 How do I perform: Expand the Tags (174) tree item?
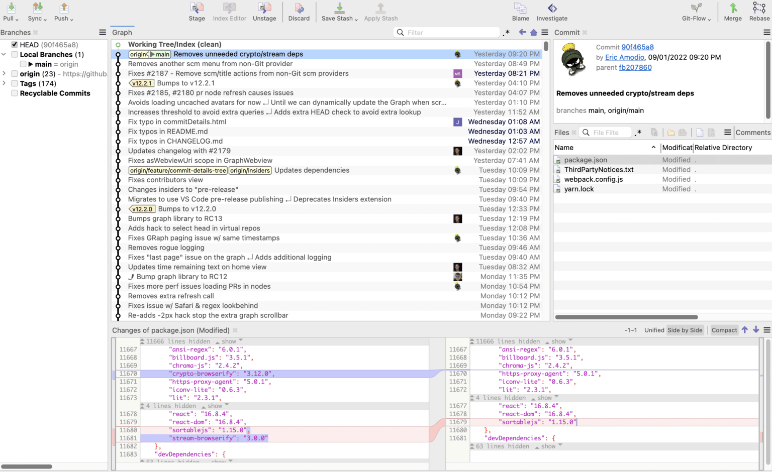pos(5,83)
